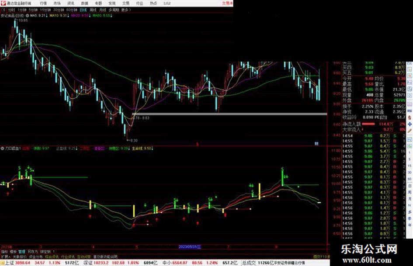Click the 换手 2.25% quote field
Image resolution: width=413 pixels, height=266 pixels.
click(358, 107)
